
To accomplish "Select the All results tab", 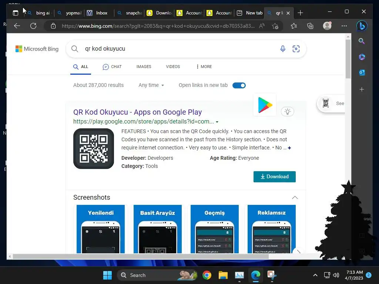I will [x=81, y=67].
